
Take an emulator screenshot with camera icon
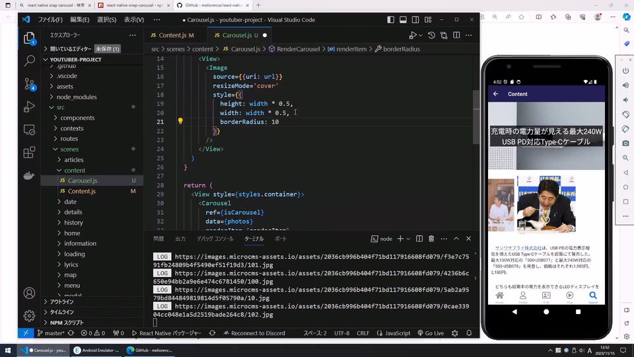pos(625,143)
